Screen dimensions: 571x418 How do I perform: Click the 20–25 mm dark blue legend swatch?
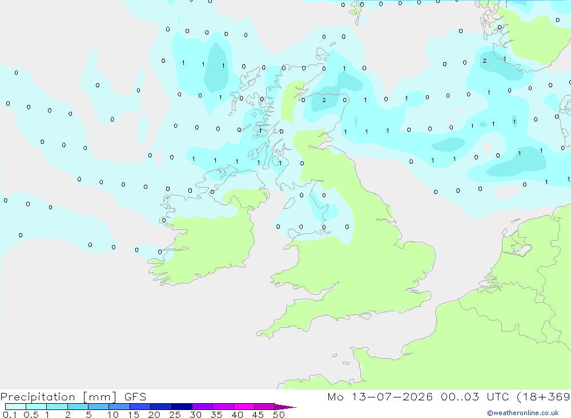coord(161,407)
